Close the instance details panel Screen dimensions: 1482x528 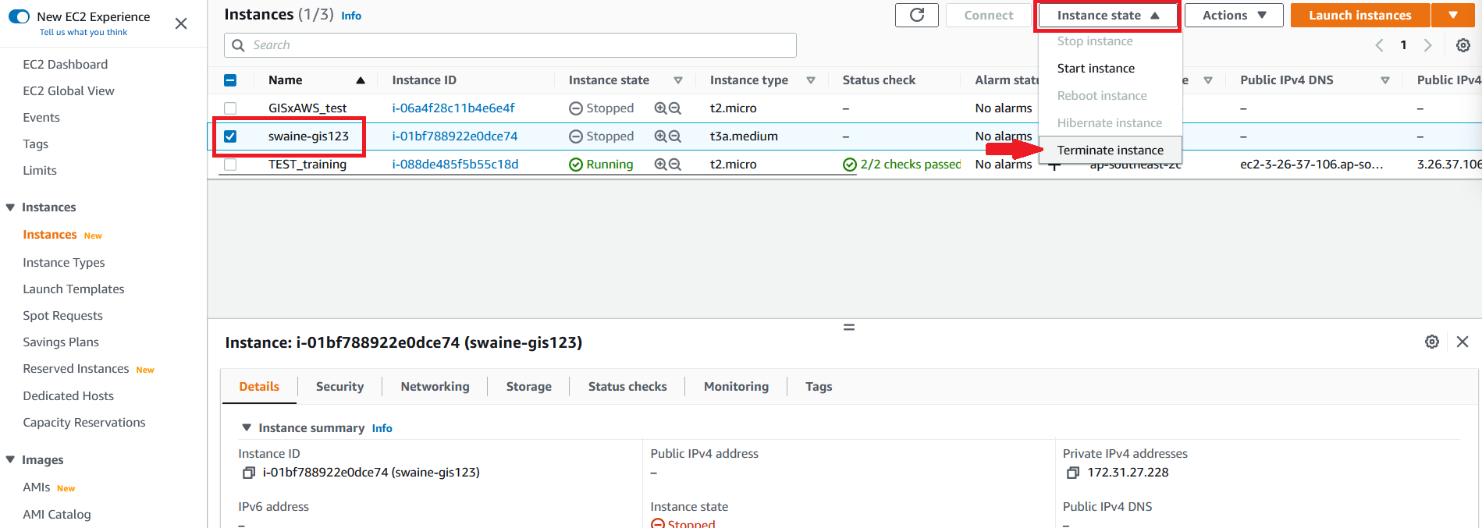tap(1462, 342)
